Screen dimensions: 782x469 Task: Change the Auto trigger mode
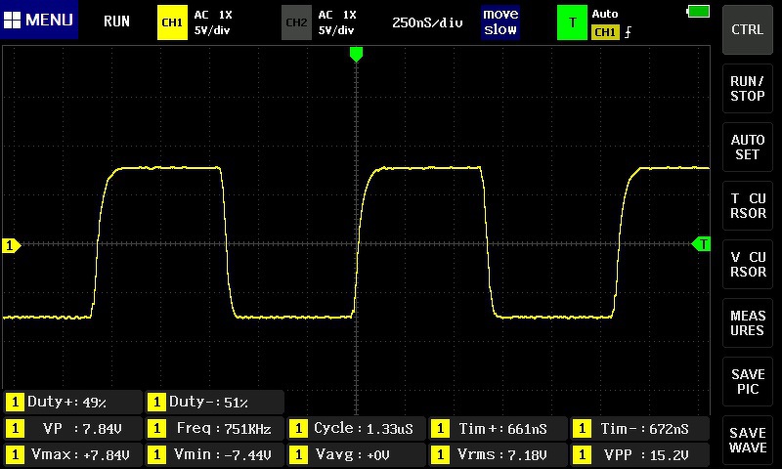point(605,14)
